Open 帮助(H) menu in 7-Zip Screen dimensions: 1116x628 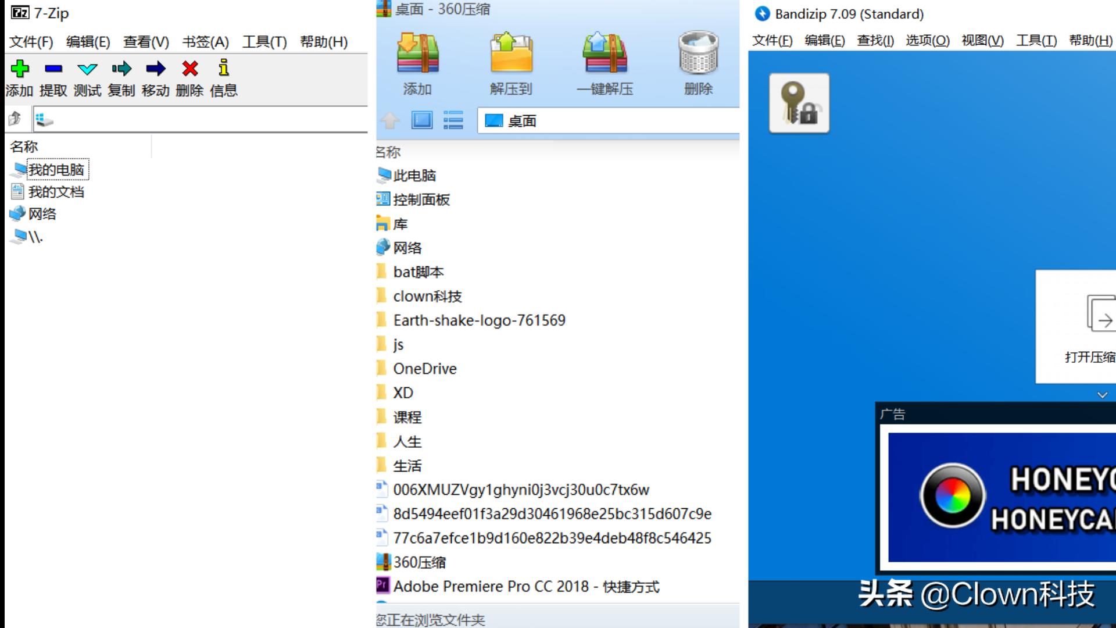tap(324, 42)
